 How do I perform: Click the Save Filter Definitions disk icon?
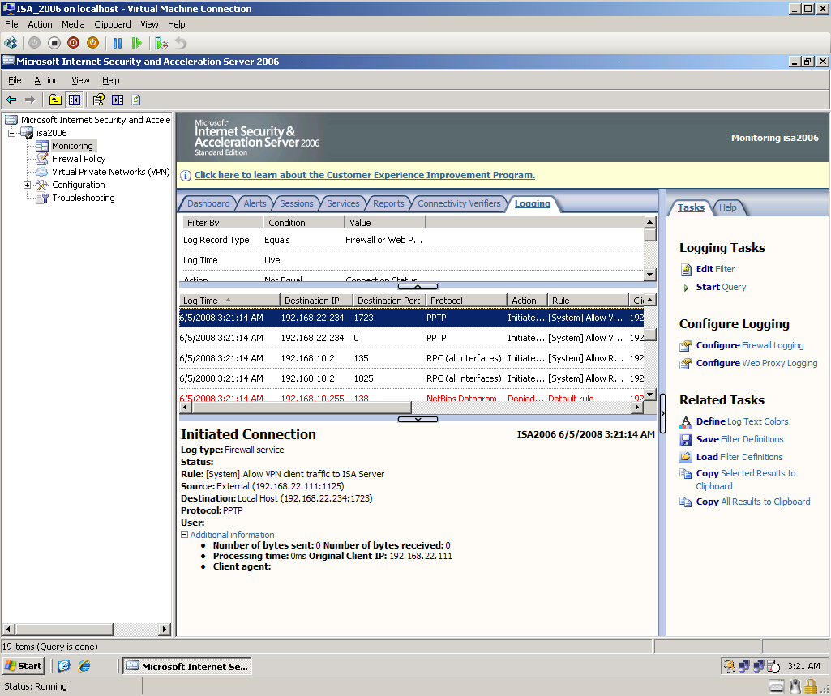[686, 440]
